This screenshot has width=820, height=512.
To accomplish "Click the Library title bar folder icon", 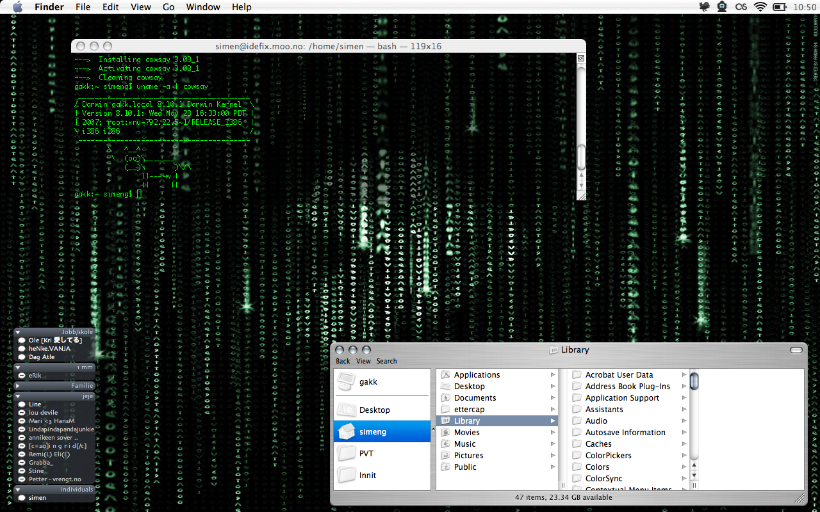I will point(553,350).
